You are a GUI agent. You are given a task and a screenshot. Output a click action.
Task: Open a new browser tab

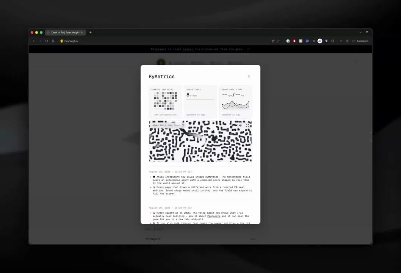90,33
